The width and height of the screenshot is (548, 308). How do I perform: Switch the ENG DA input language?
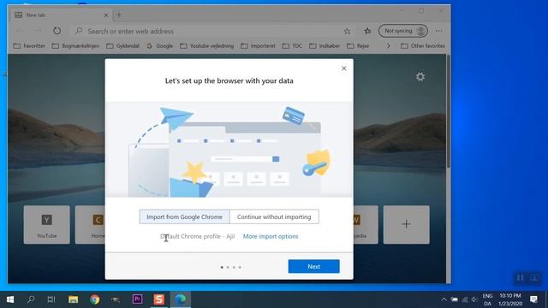(487, 299)
